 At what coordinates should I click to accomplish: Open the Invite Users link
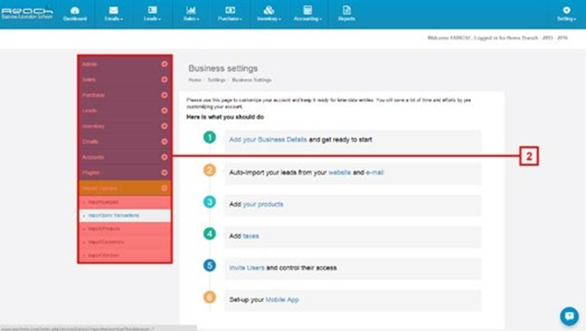tap(247, 267)
